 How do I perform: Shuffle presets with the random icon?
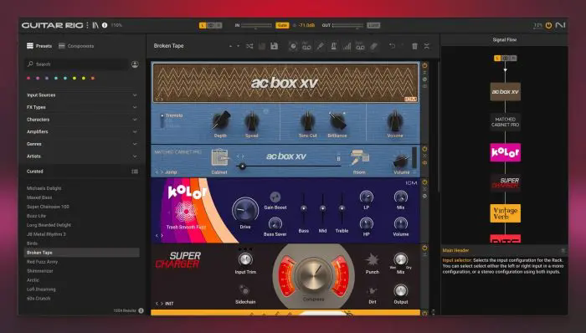coord(249,46)
